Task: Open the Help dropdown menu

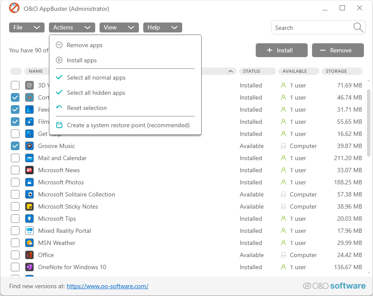Action: pyautogui.click(x=162, y=27)
